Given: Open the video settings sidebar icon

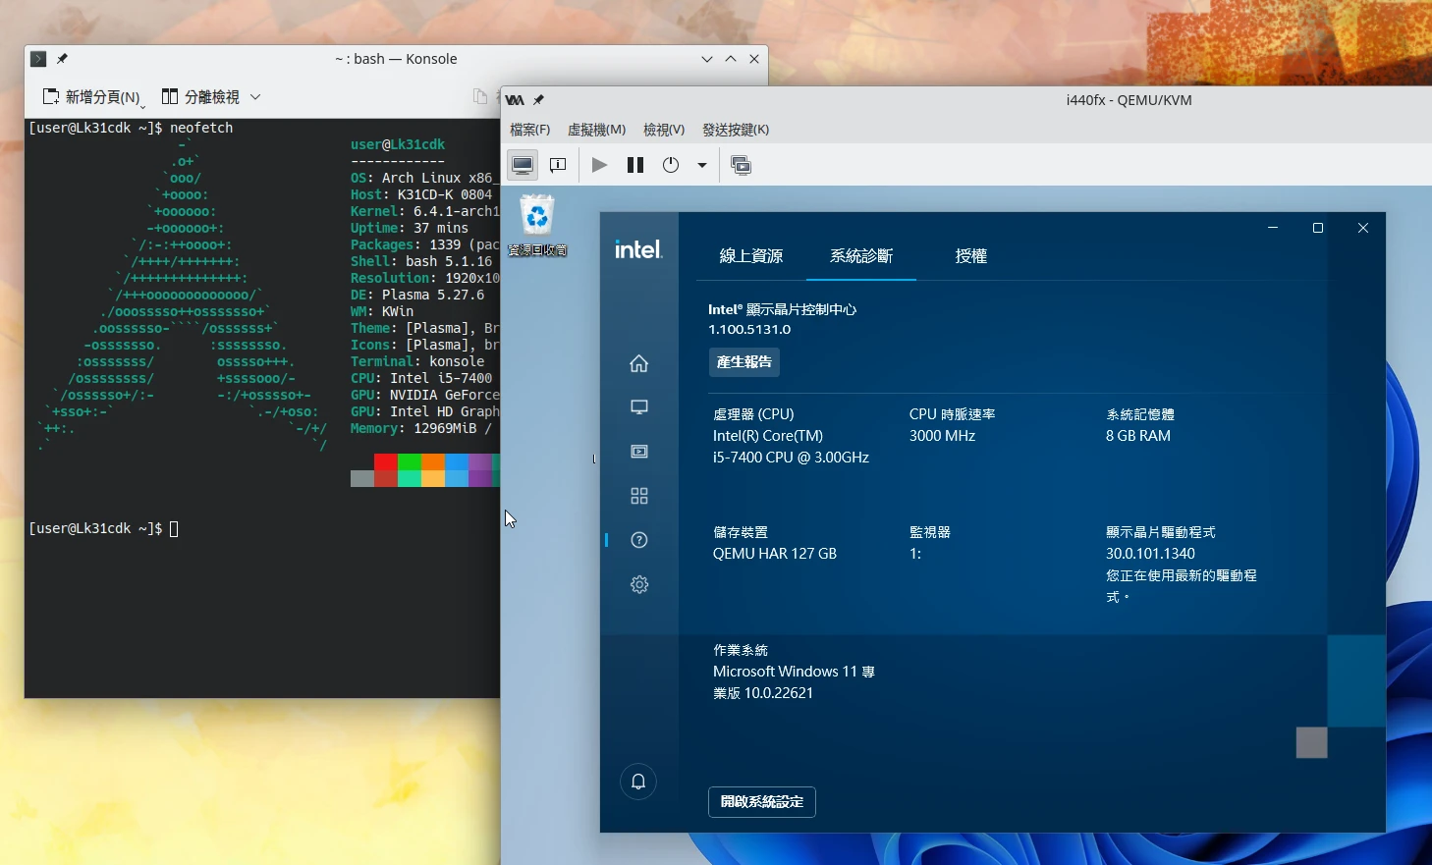Looking at the screenshot, I should tap(639, 452).
